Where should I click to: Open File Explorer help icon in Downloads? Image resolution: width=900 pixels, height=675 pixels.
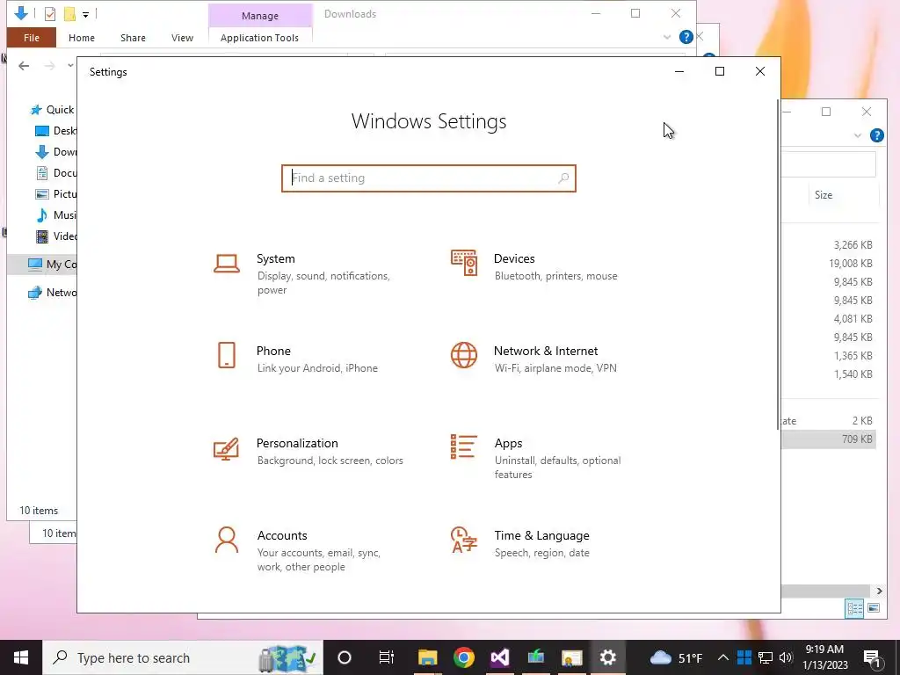click(686, 37)
